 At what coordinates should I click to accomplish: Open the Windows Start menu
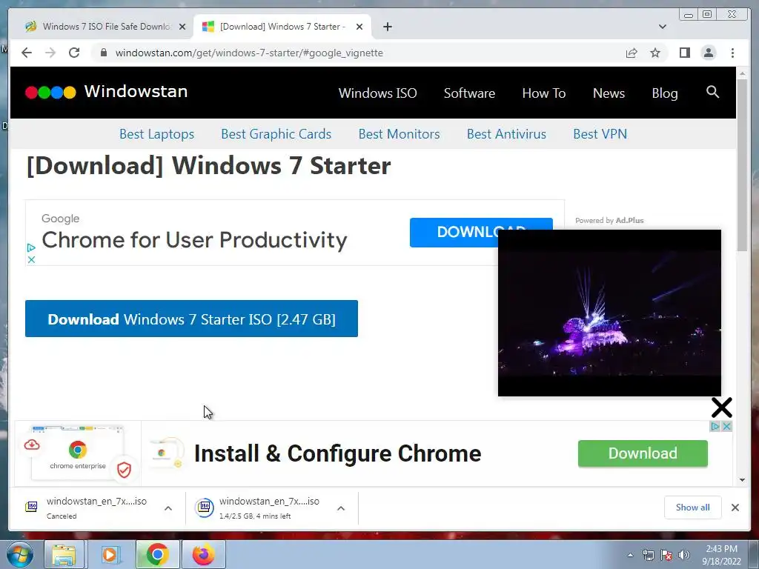click(x=19, y=554)
